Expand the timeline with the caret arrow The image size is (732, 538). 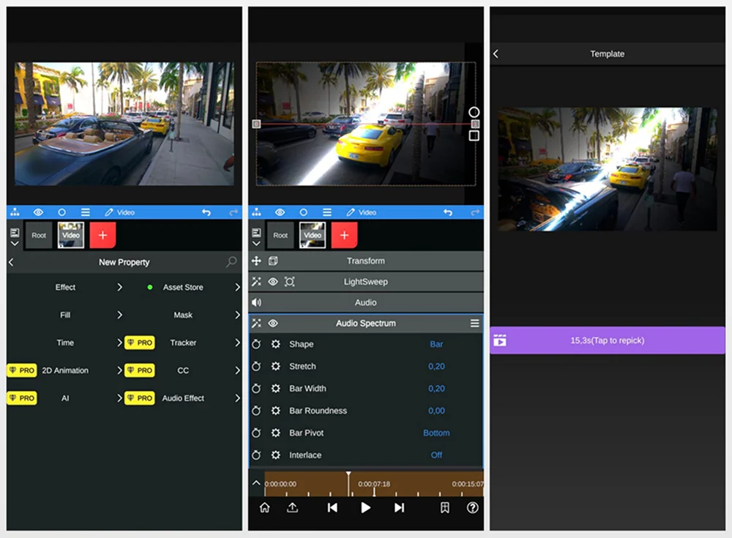[x=255, y=483]
